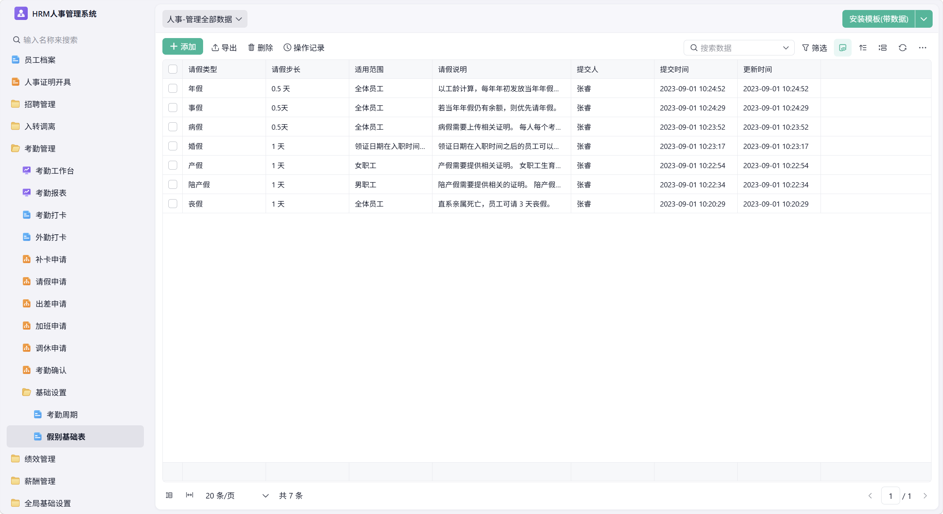Screen dimensions: 943x514
Task: Select 假别基础表 in the sidebar
Action: click(75, 436)
